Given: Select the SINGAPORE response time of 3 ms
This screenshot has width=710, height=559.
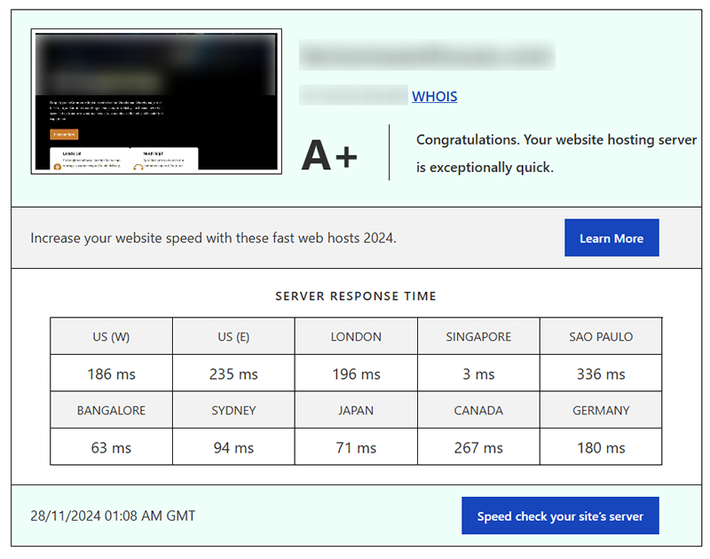Looking at the screenshot, I should coord(477,374).
